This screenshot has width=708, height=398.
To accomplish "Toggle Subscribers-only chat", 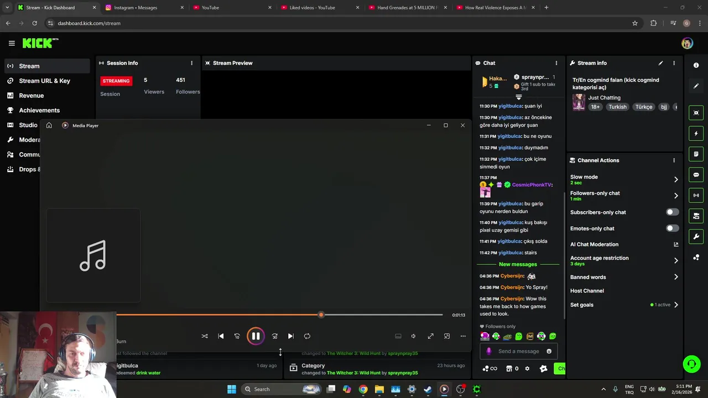I will click(x=672, y=212).
